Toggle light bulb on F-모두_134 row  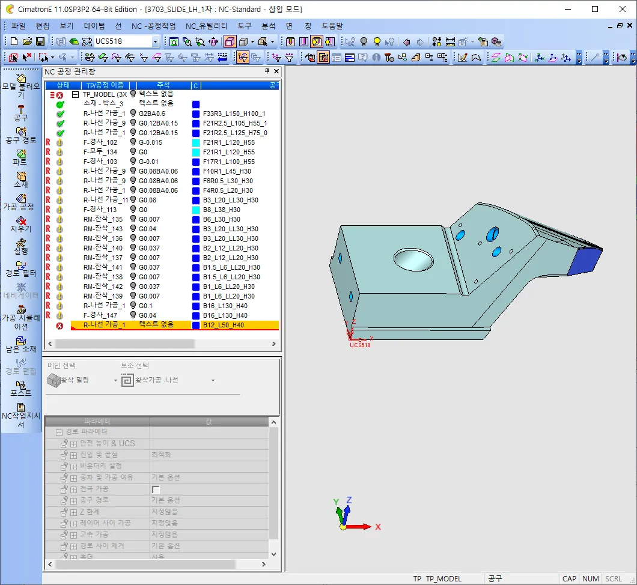click(133, 151)
